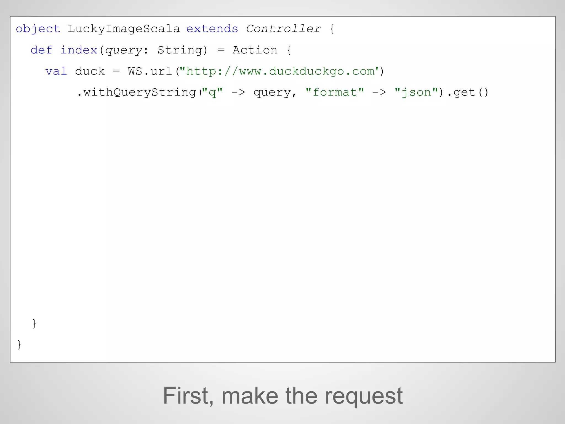Viewport: 565px width, 424px height.
Task: Click the green "q" string literal
Action: coord(212,92)
